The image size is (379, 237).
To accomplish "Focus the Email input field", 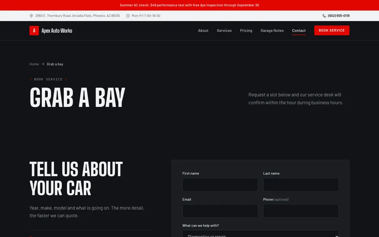I will (x=220, y=211).
